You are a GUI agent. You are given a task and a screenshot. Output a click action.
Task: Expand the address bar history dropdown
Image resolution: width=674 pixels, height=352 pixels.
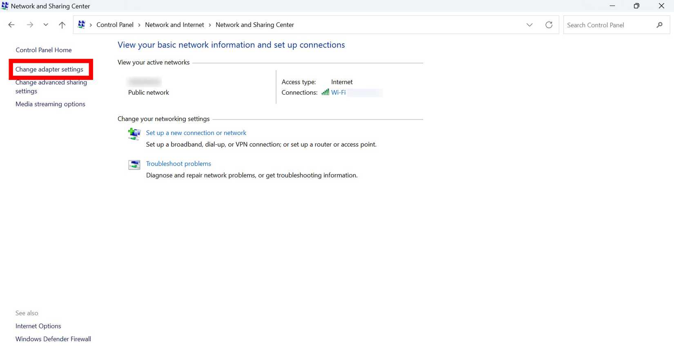(529, 25)
